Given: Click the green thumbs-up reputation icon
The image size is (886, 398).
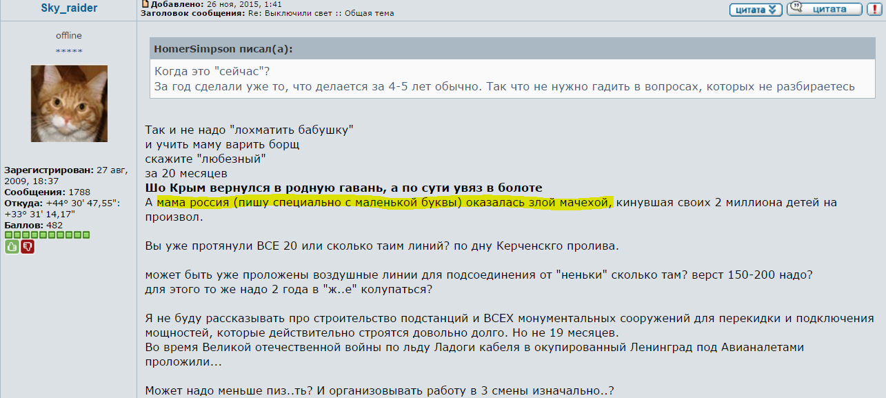Looking at the screenshot, I should pyautogui.click(x=12, y=246).
